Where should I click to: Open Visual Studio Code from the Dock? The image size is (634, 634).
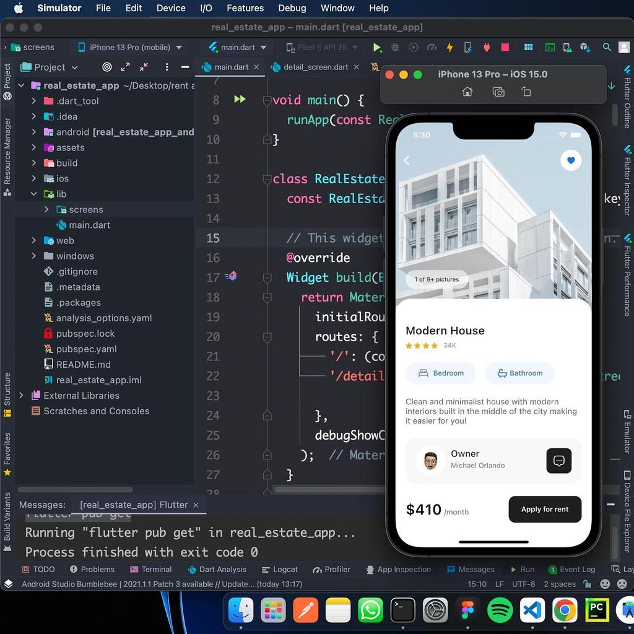coord(532,610)
